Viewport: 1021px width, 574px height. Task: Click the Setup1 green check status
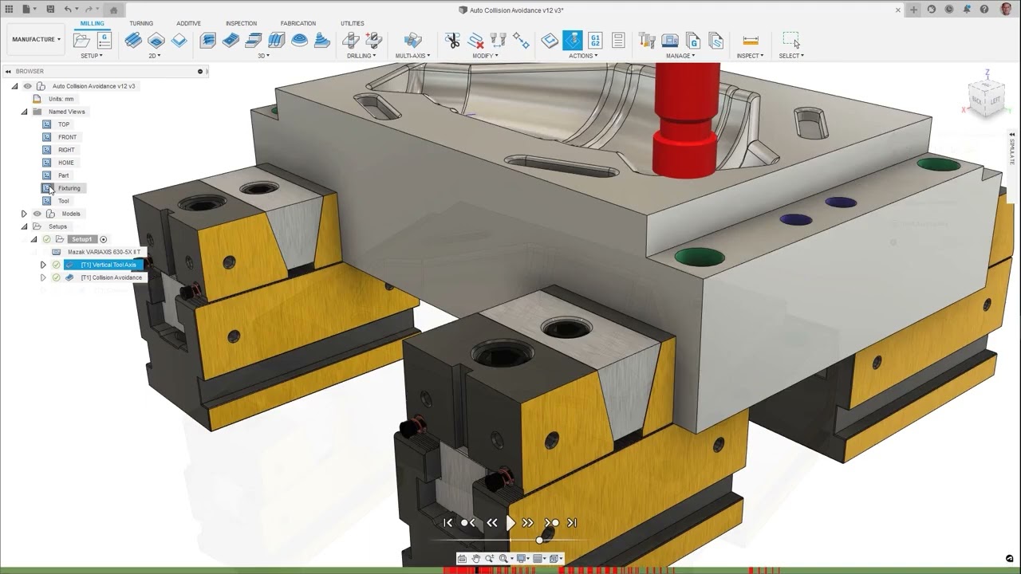(46, 239)
